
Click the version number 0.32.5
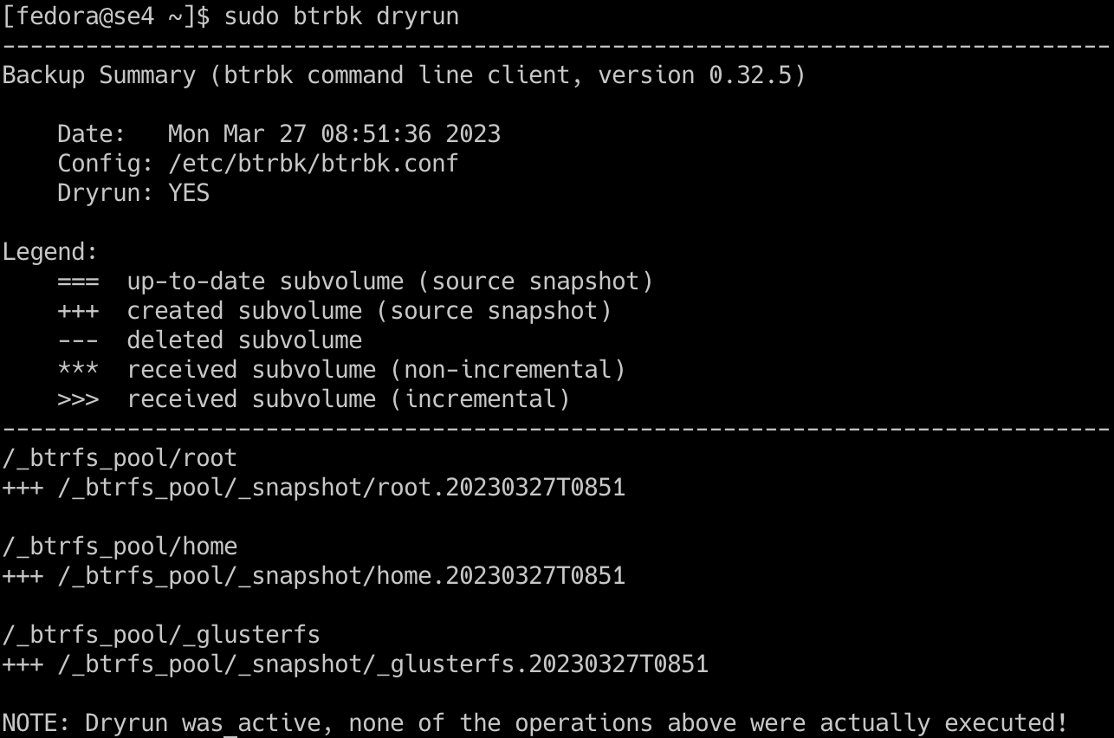tap(750, 75)
